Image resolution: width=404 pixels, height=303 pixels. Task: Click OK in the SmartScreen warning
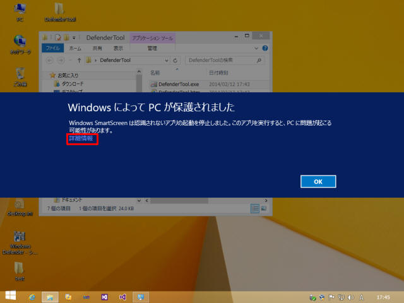tap(318, 181)
